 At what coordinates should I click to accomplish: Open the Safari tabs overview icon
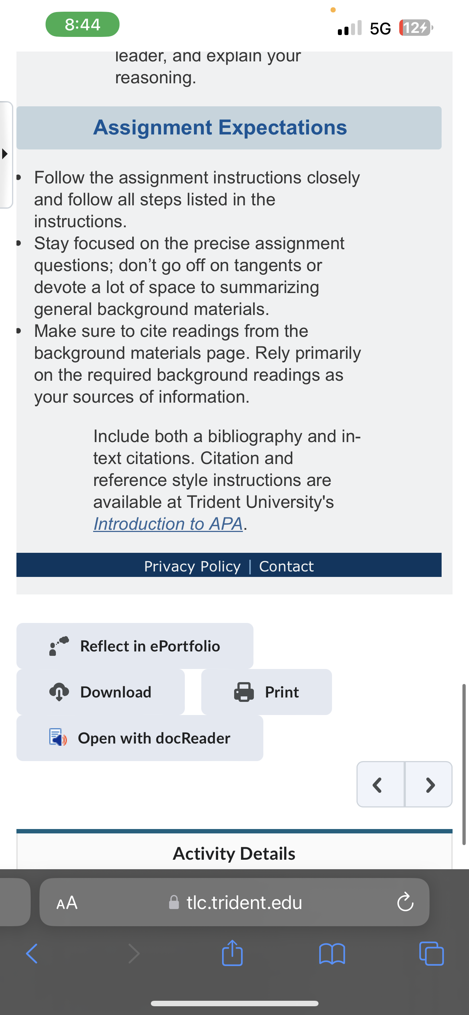coord(432,954)
